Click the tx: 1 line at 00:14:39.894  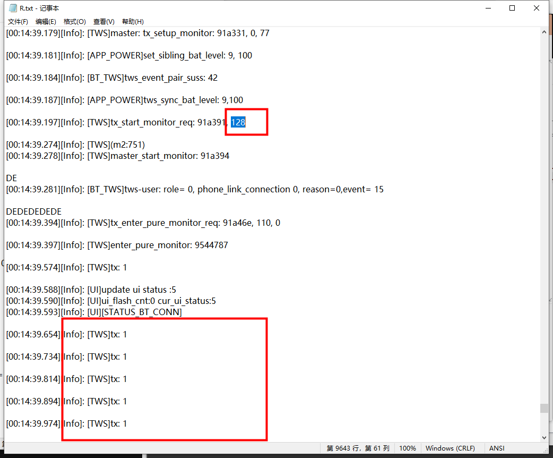click(x=67, y=401)
